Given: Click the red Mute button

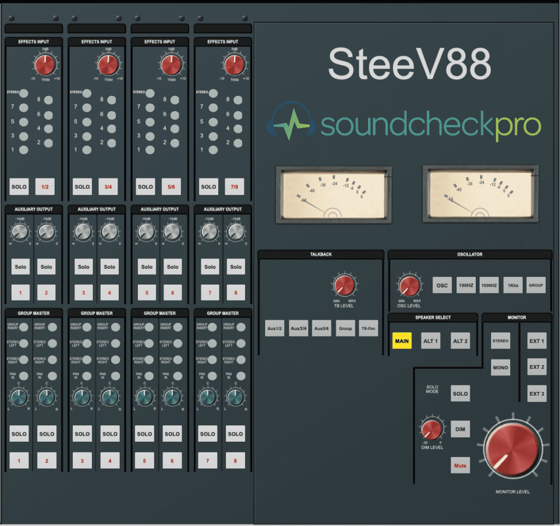Looking at the screenshot, I should coord(460,465).
